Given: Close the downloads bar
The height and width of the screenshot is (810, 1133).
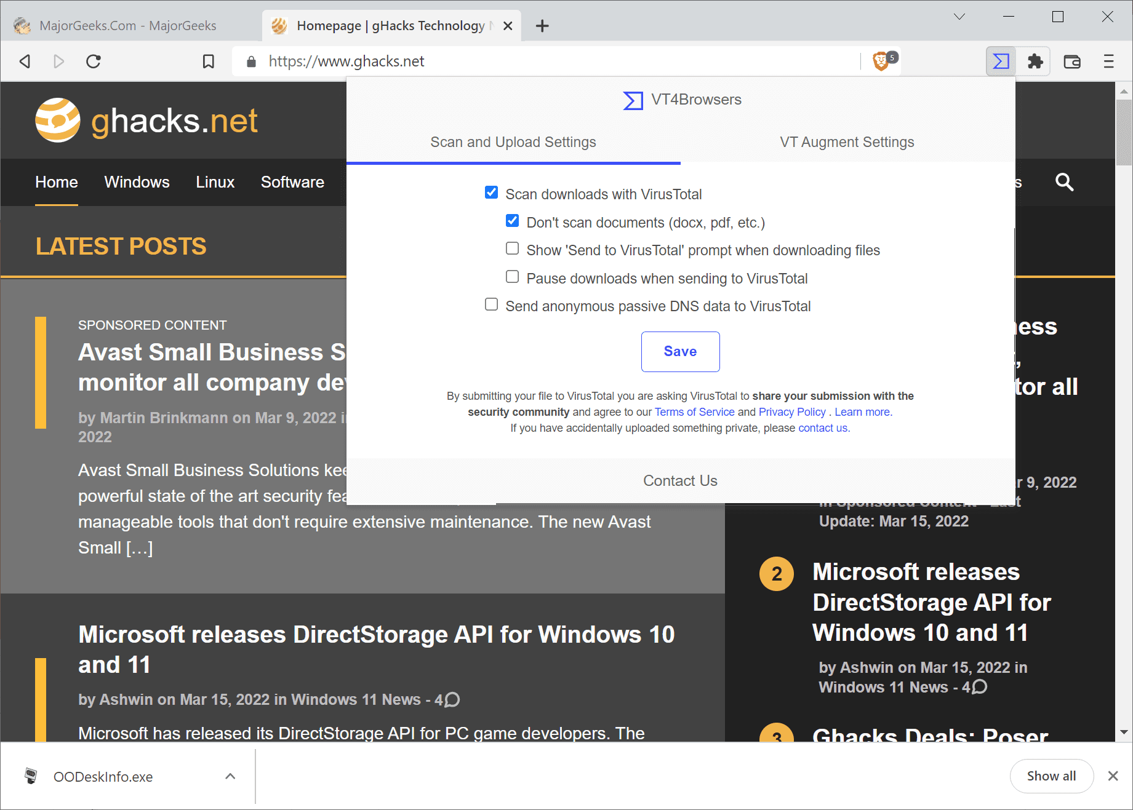Looking at the screenshot, I should pos(1113,776).
